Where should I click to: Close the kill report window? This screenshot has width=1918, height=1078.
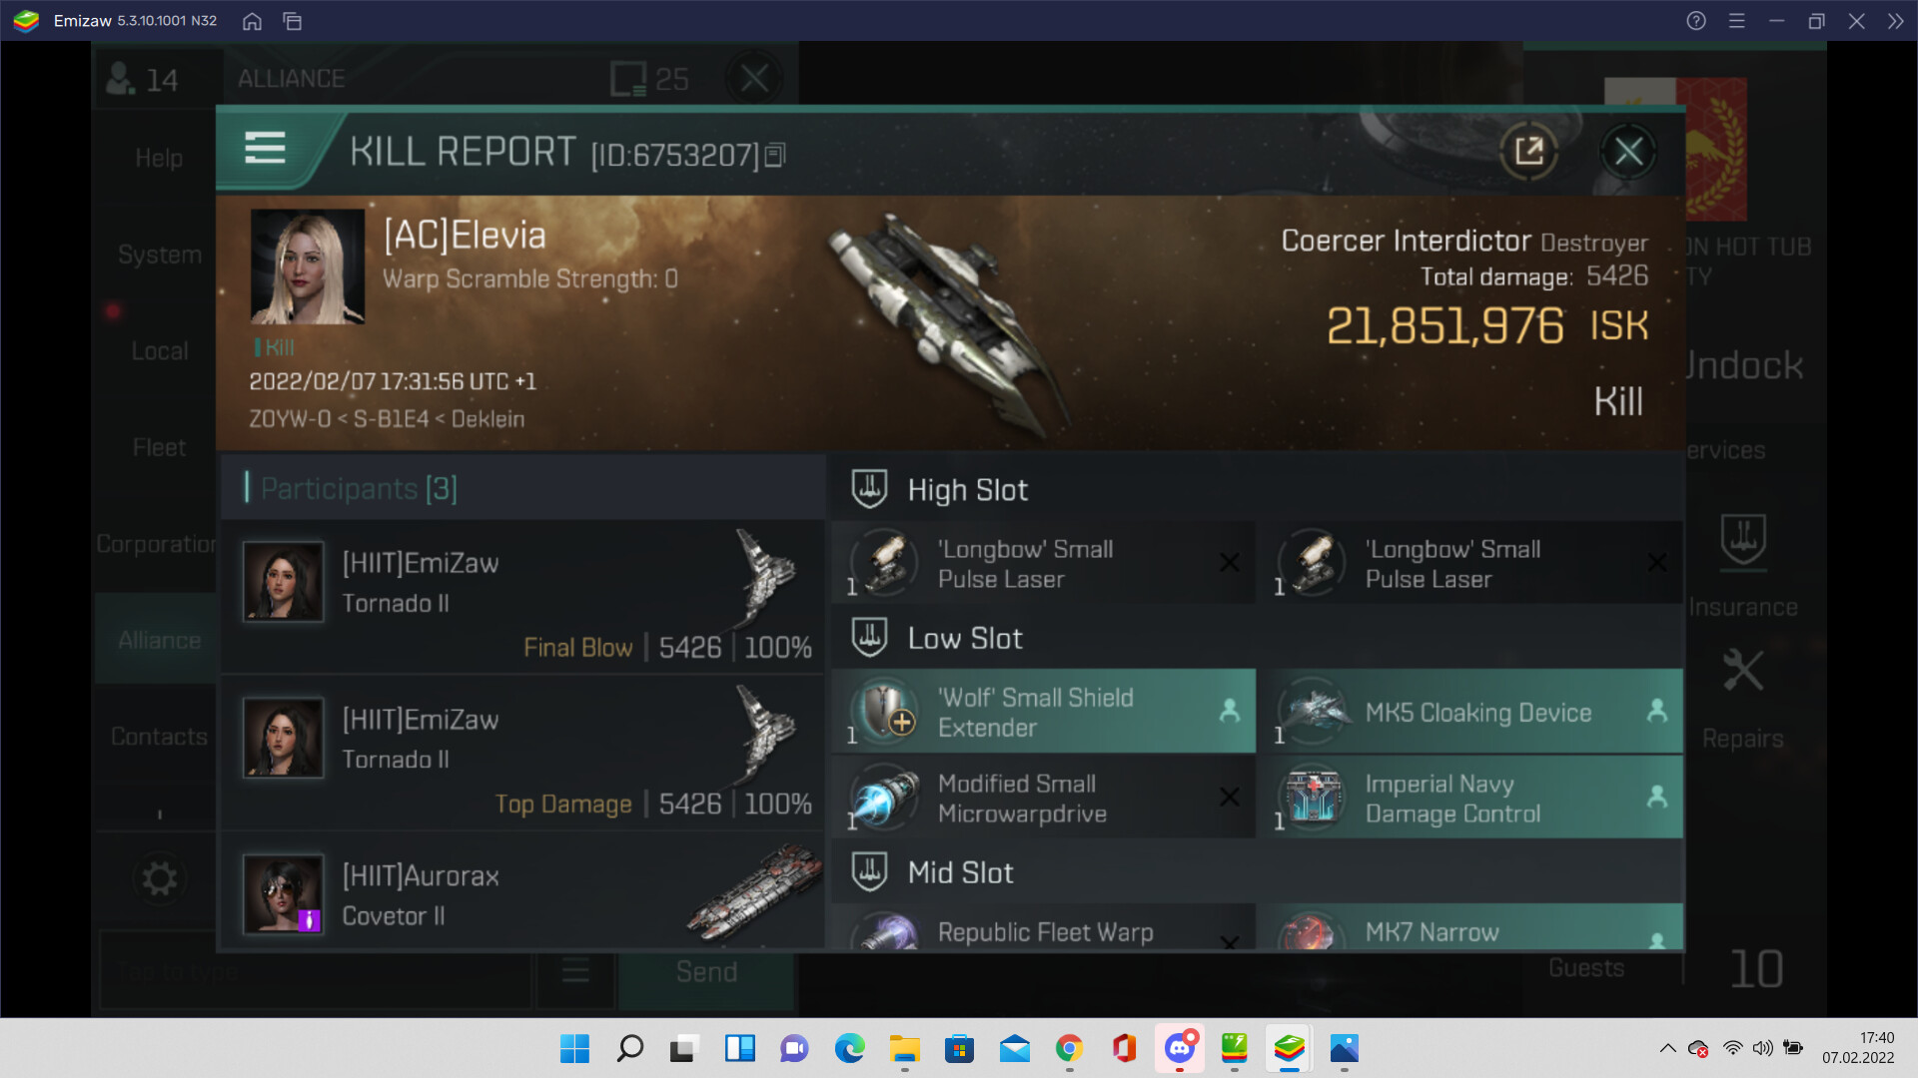coord(1628,152)
